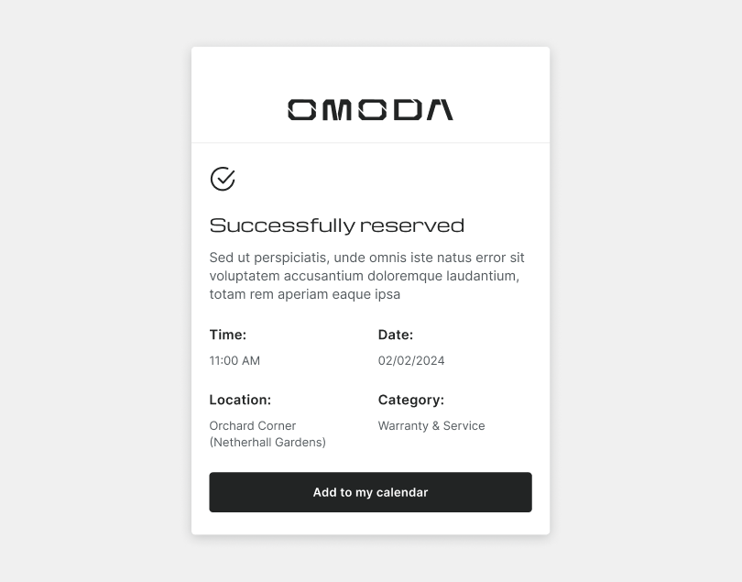The image size is (742, 582).
Task: Click the Category label
Action: click(x=410, y=400)
